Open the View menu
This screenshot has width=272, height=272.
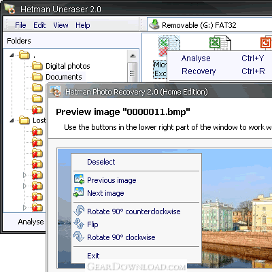click(61, 25)
